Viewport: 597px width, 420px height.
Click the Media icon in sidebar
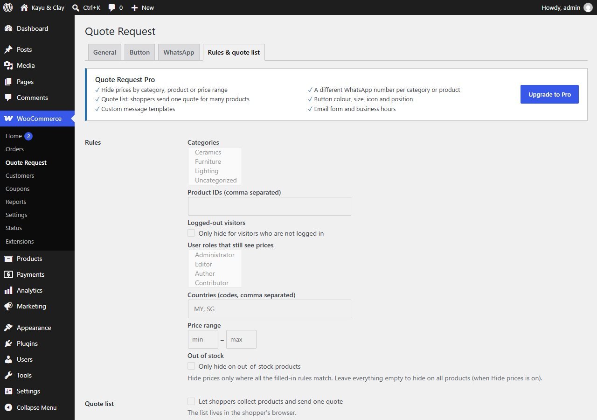pos(8,65)
